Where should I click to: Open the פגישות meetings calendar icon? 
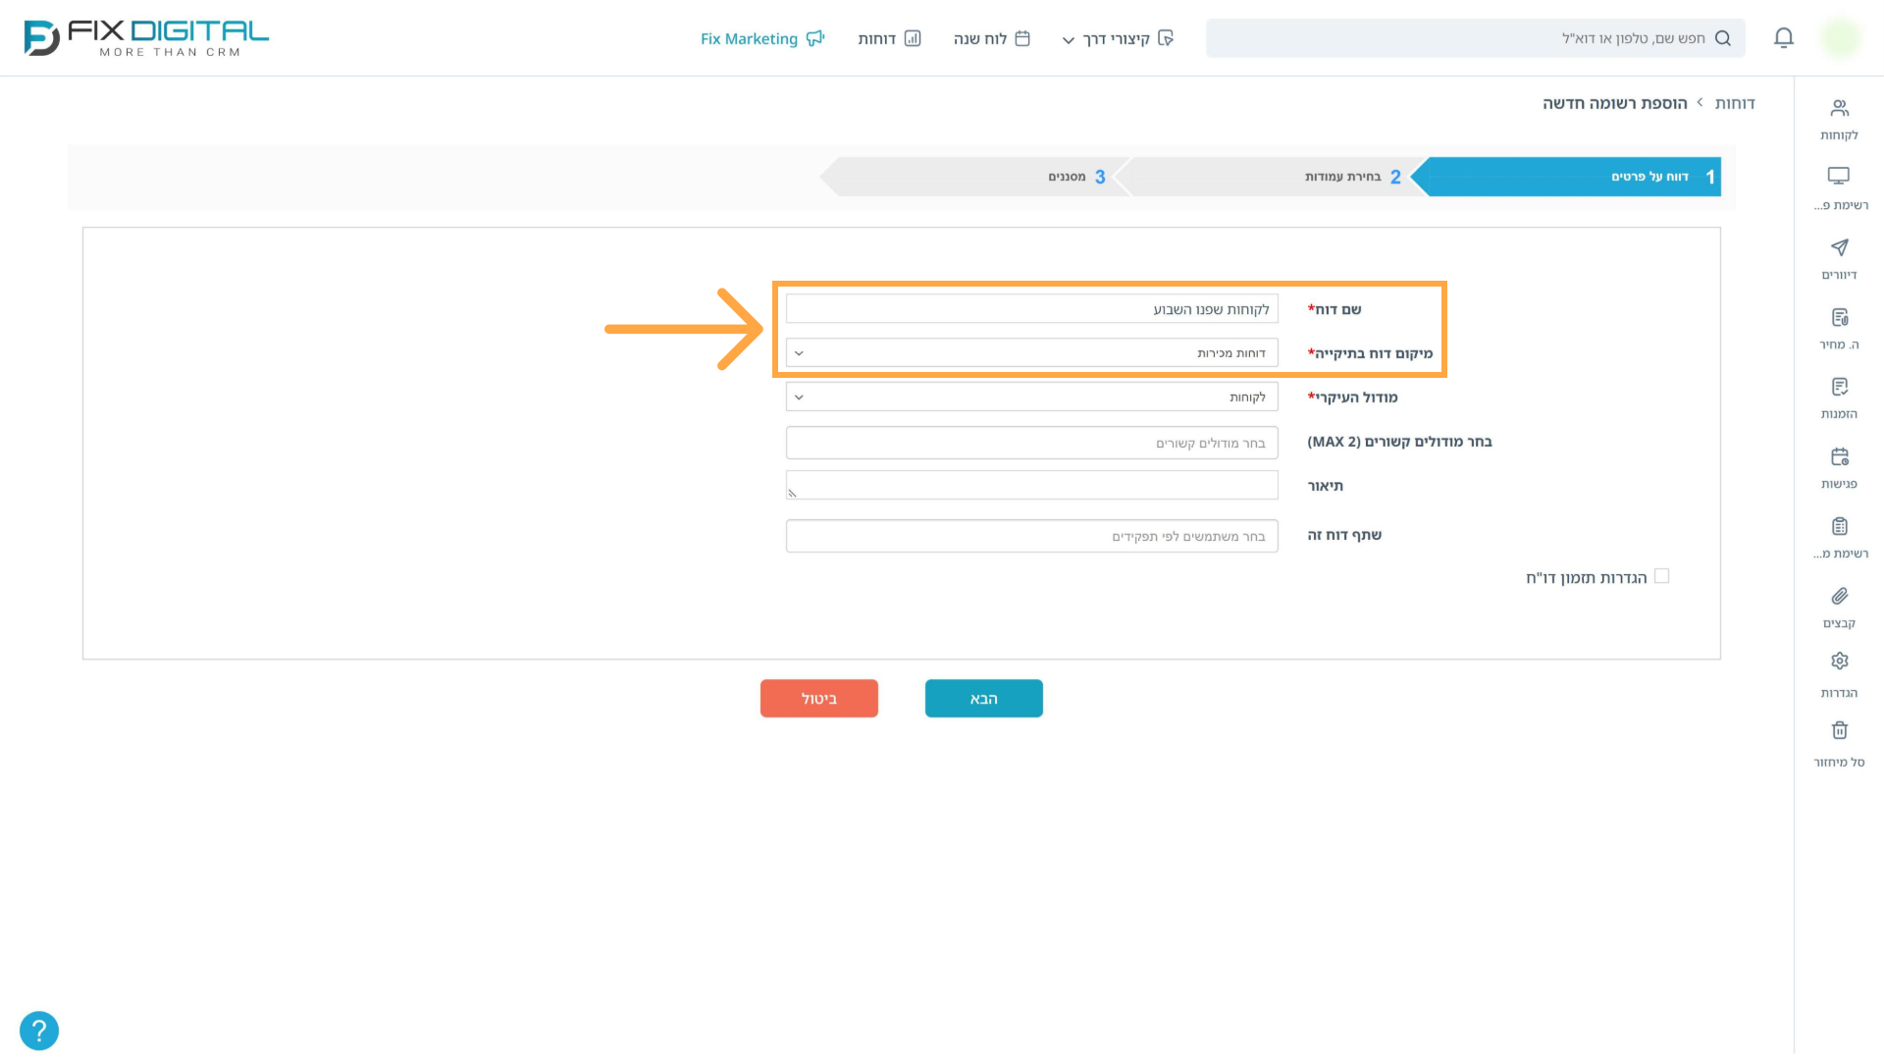1839,457
